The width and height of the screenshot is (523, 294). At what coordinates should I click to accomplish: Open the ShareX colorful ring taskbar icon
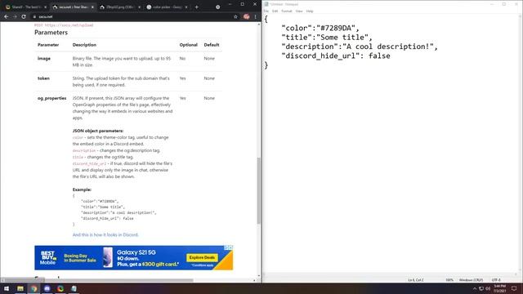60,288
